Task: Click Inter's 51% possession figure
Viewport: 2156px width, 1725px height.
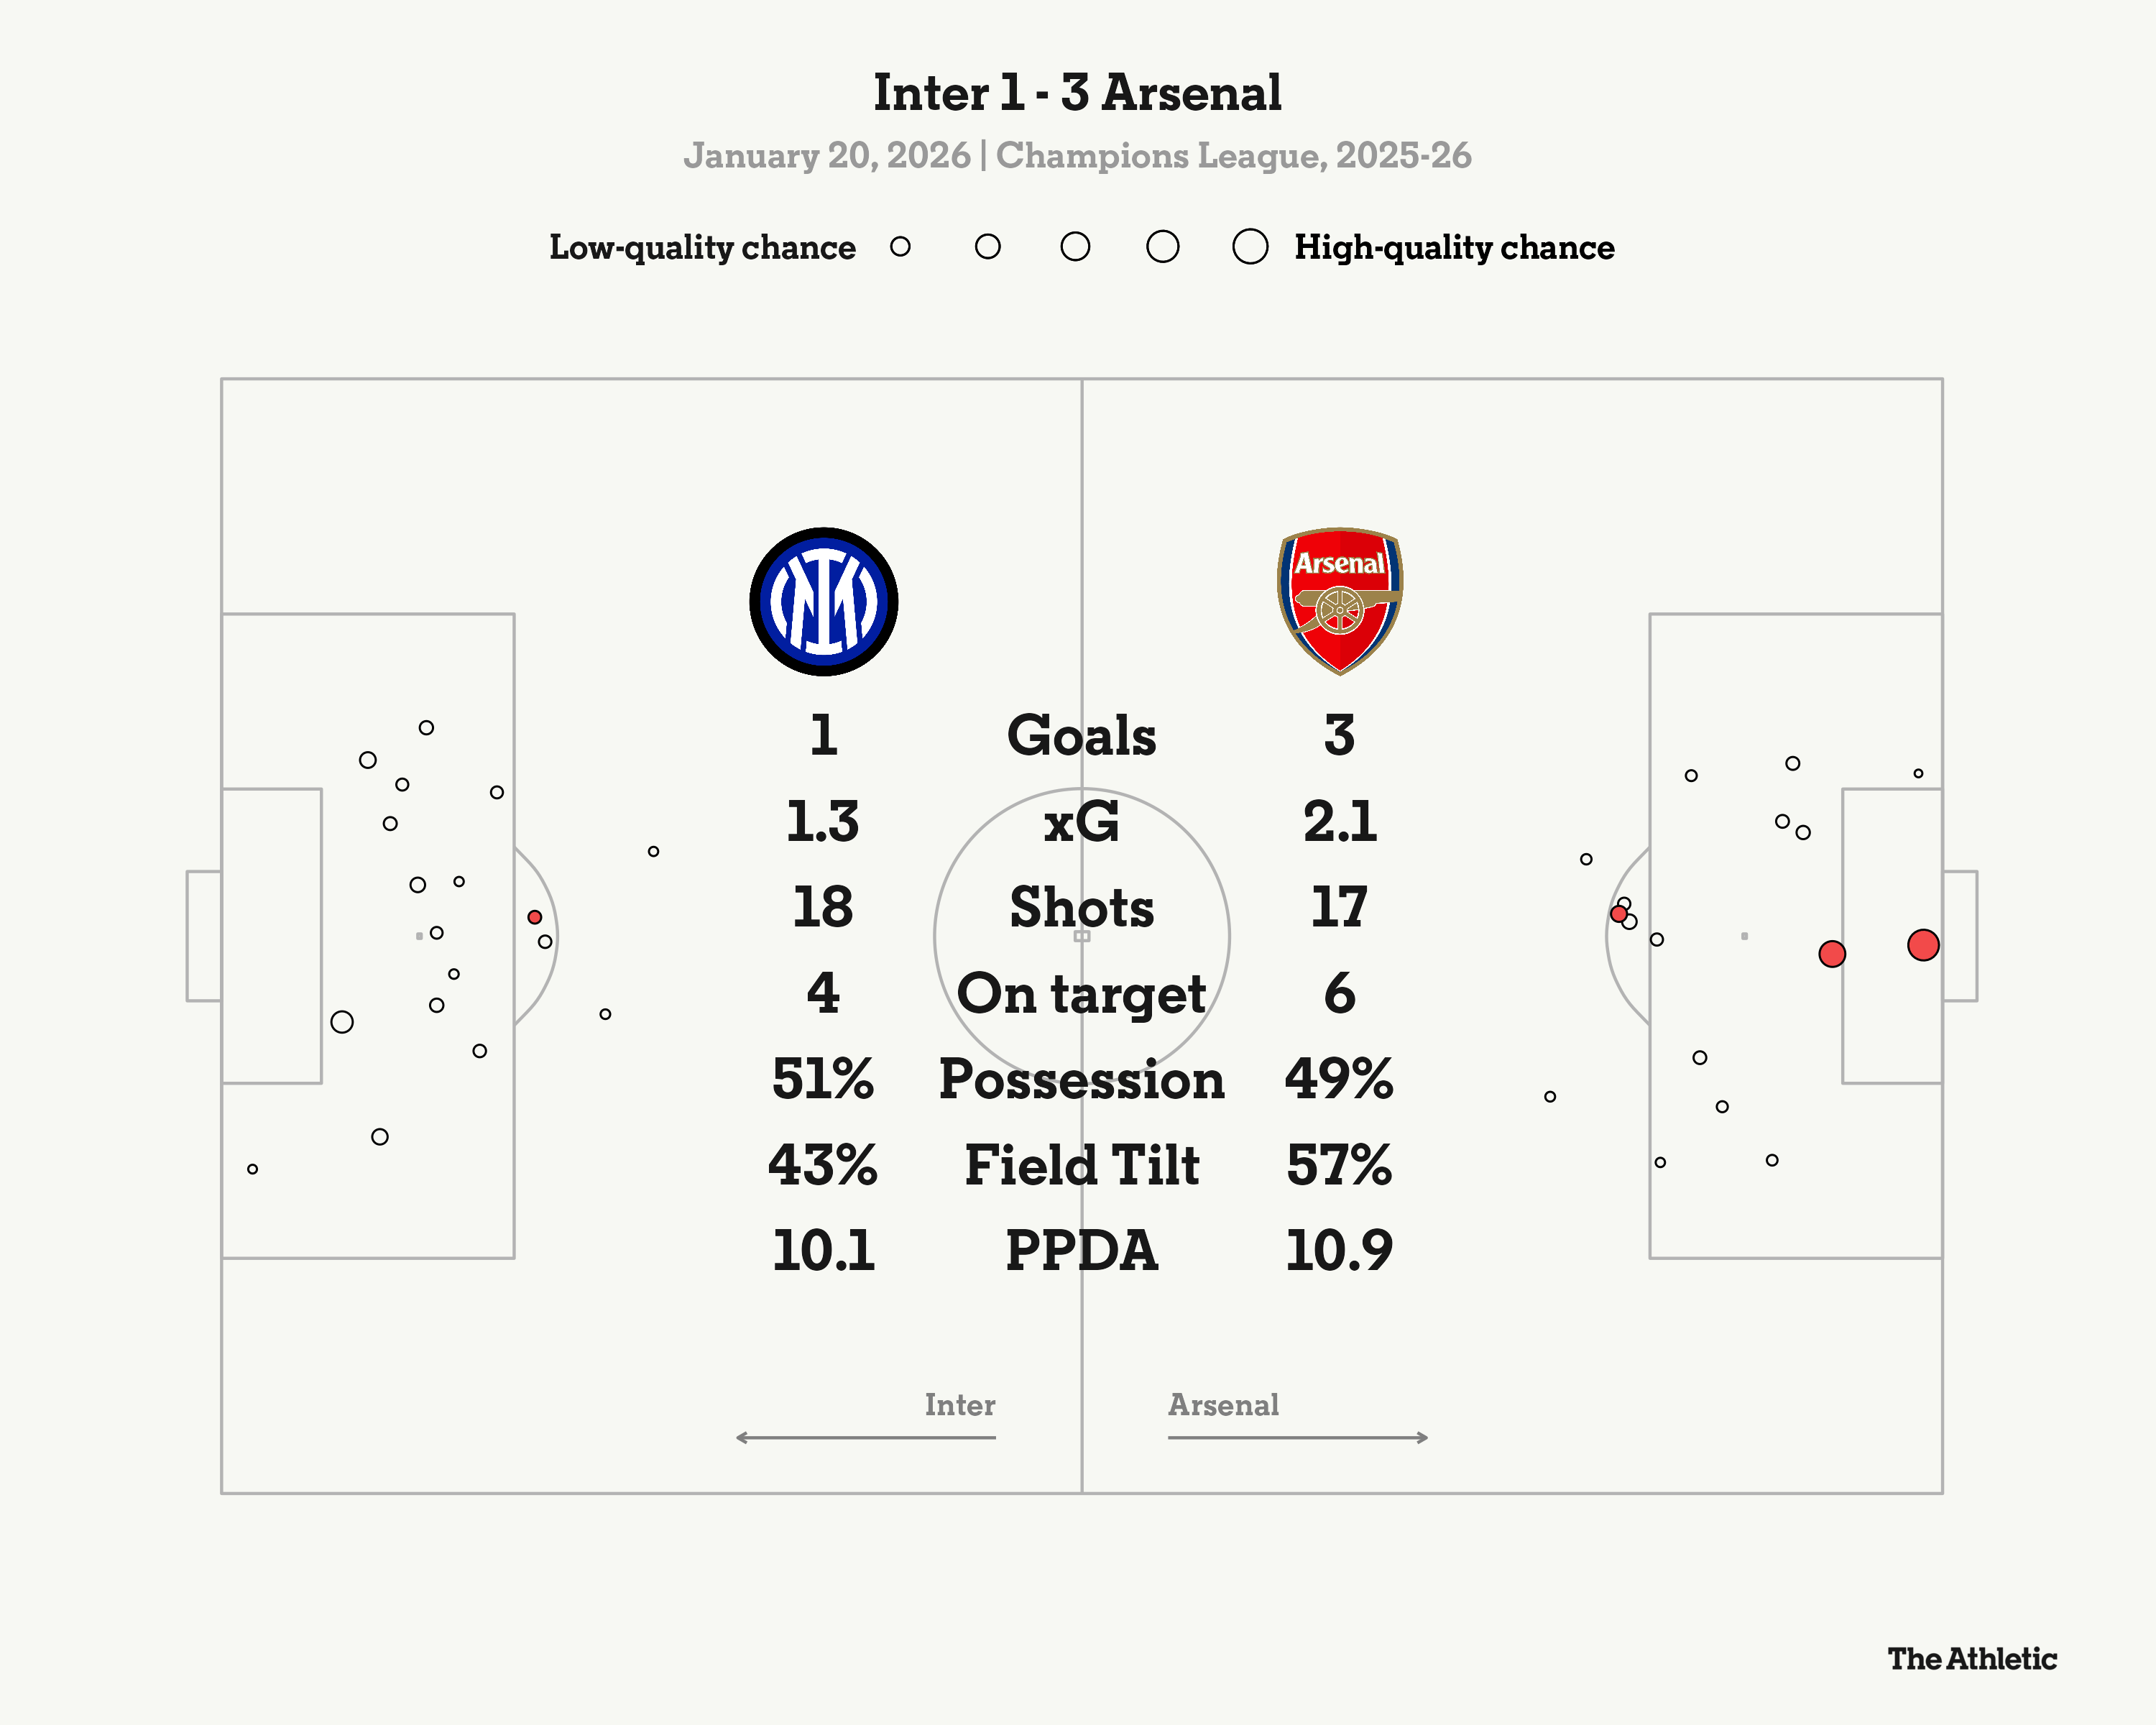Action: pyautogui.click(x=823, y=1079)
